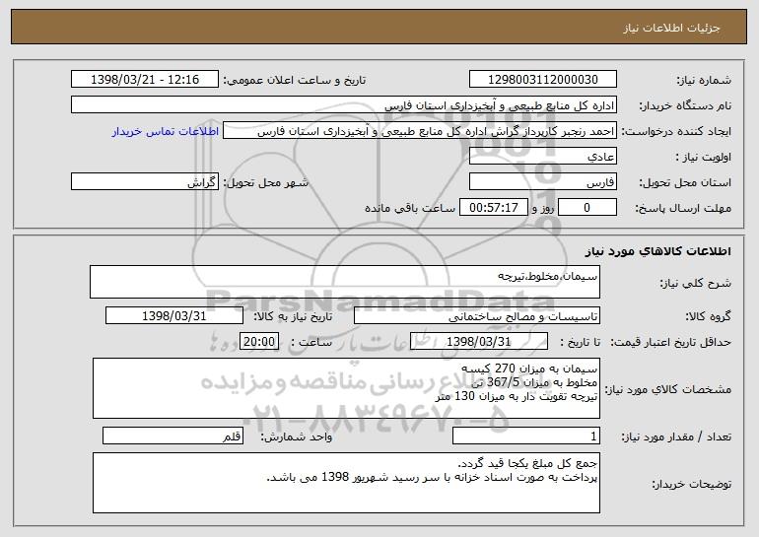The height and width of the screenshot is (537, 759).
Task: Click the label شهر محل تحویل
Action: pos(265,183)
